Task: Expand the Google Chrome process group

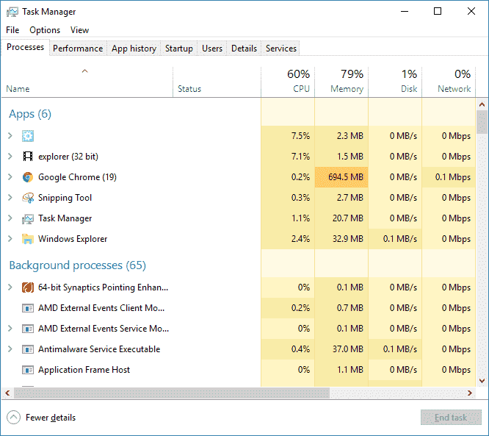Action: [10, 177]
